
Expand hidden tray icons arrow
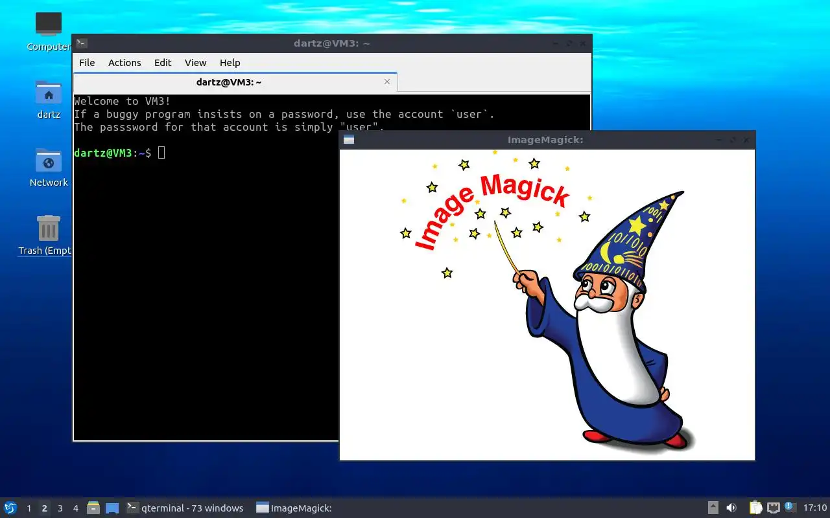pyautogui.click(x=713, y=508)
